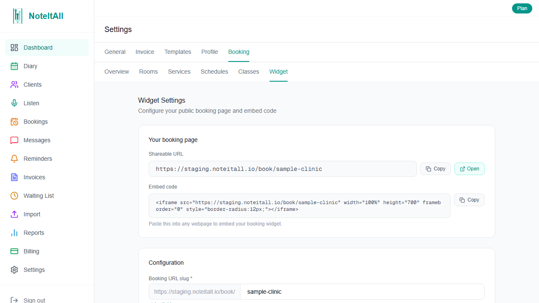Copy the shareable booking URL
This screenshot has height=303, width=539.
pos(435,169)
